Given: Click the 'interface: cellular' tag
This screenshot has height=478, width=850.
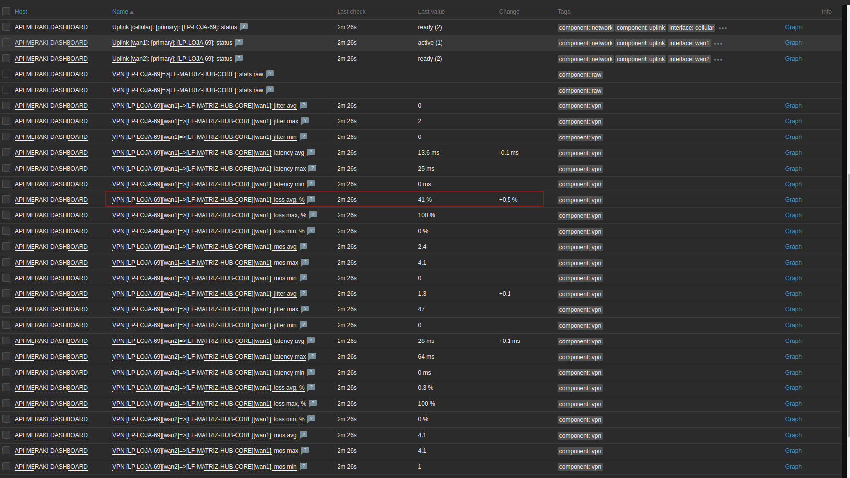Looking at the screenshot, I should [691, 28].
